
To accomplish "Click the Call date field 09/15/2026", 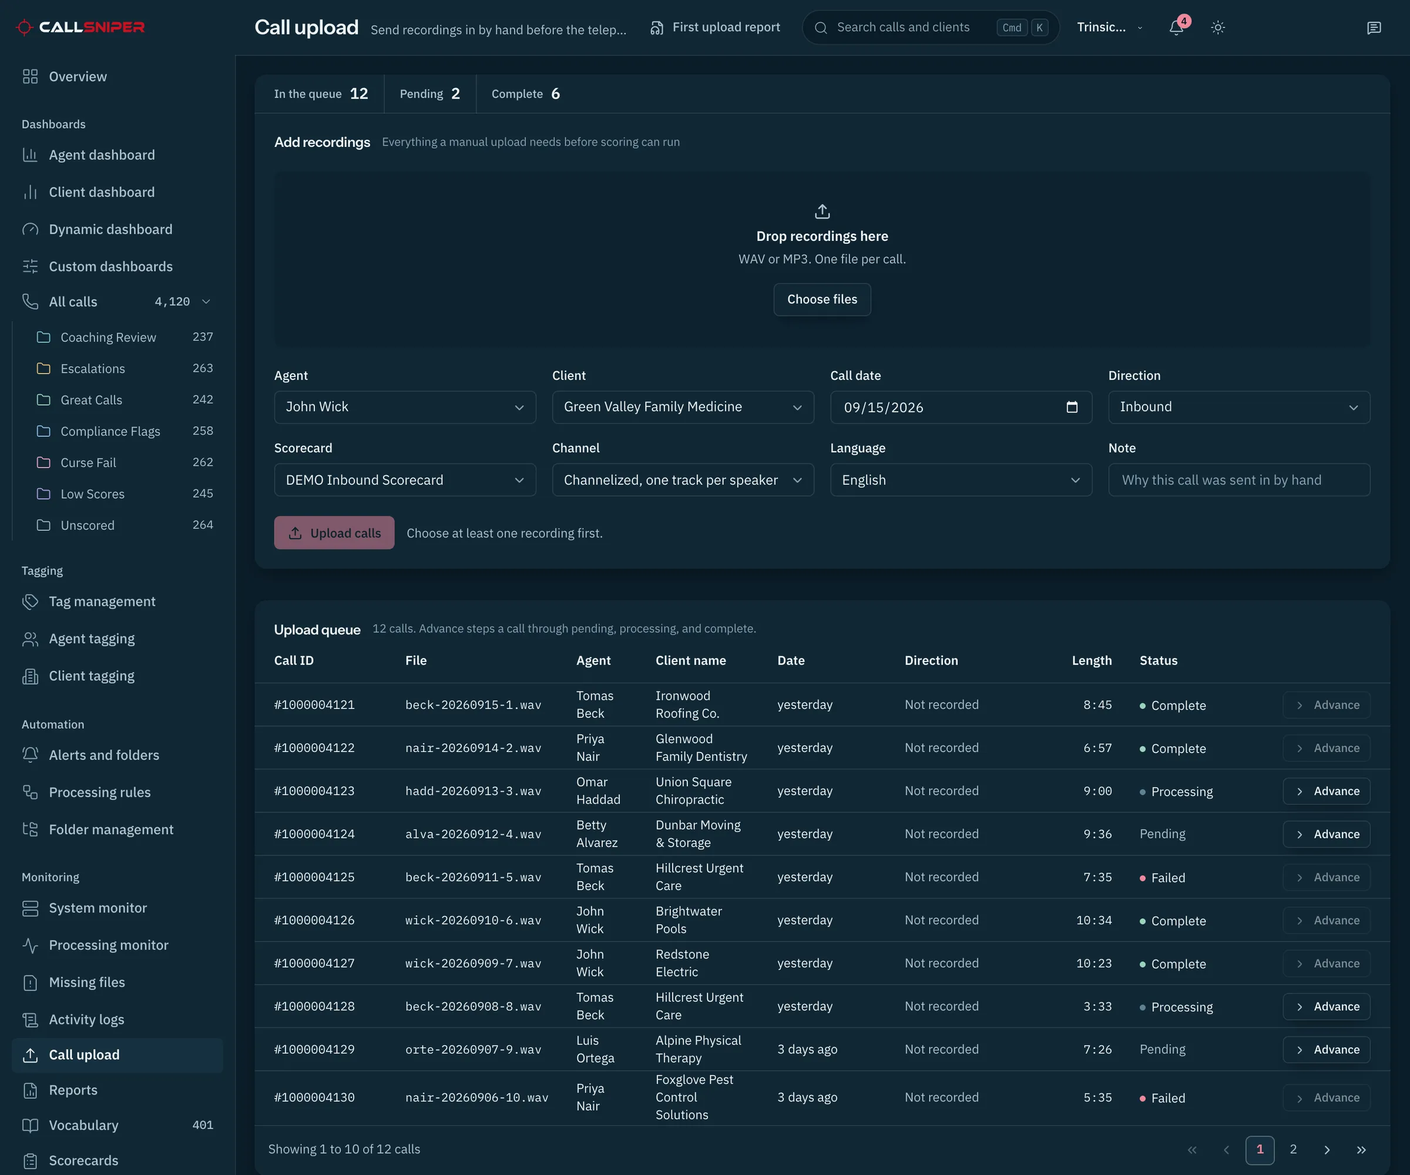I will click(961, 407).
